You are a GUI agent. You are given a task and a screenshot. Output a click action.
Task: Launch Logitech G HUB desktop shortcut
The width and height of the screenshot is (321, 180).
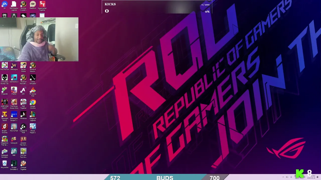click(x=23, y=128)
